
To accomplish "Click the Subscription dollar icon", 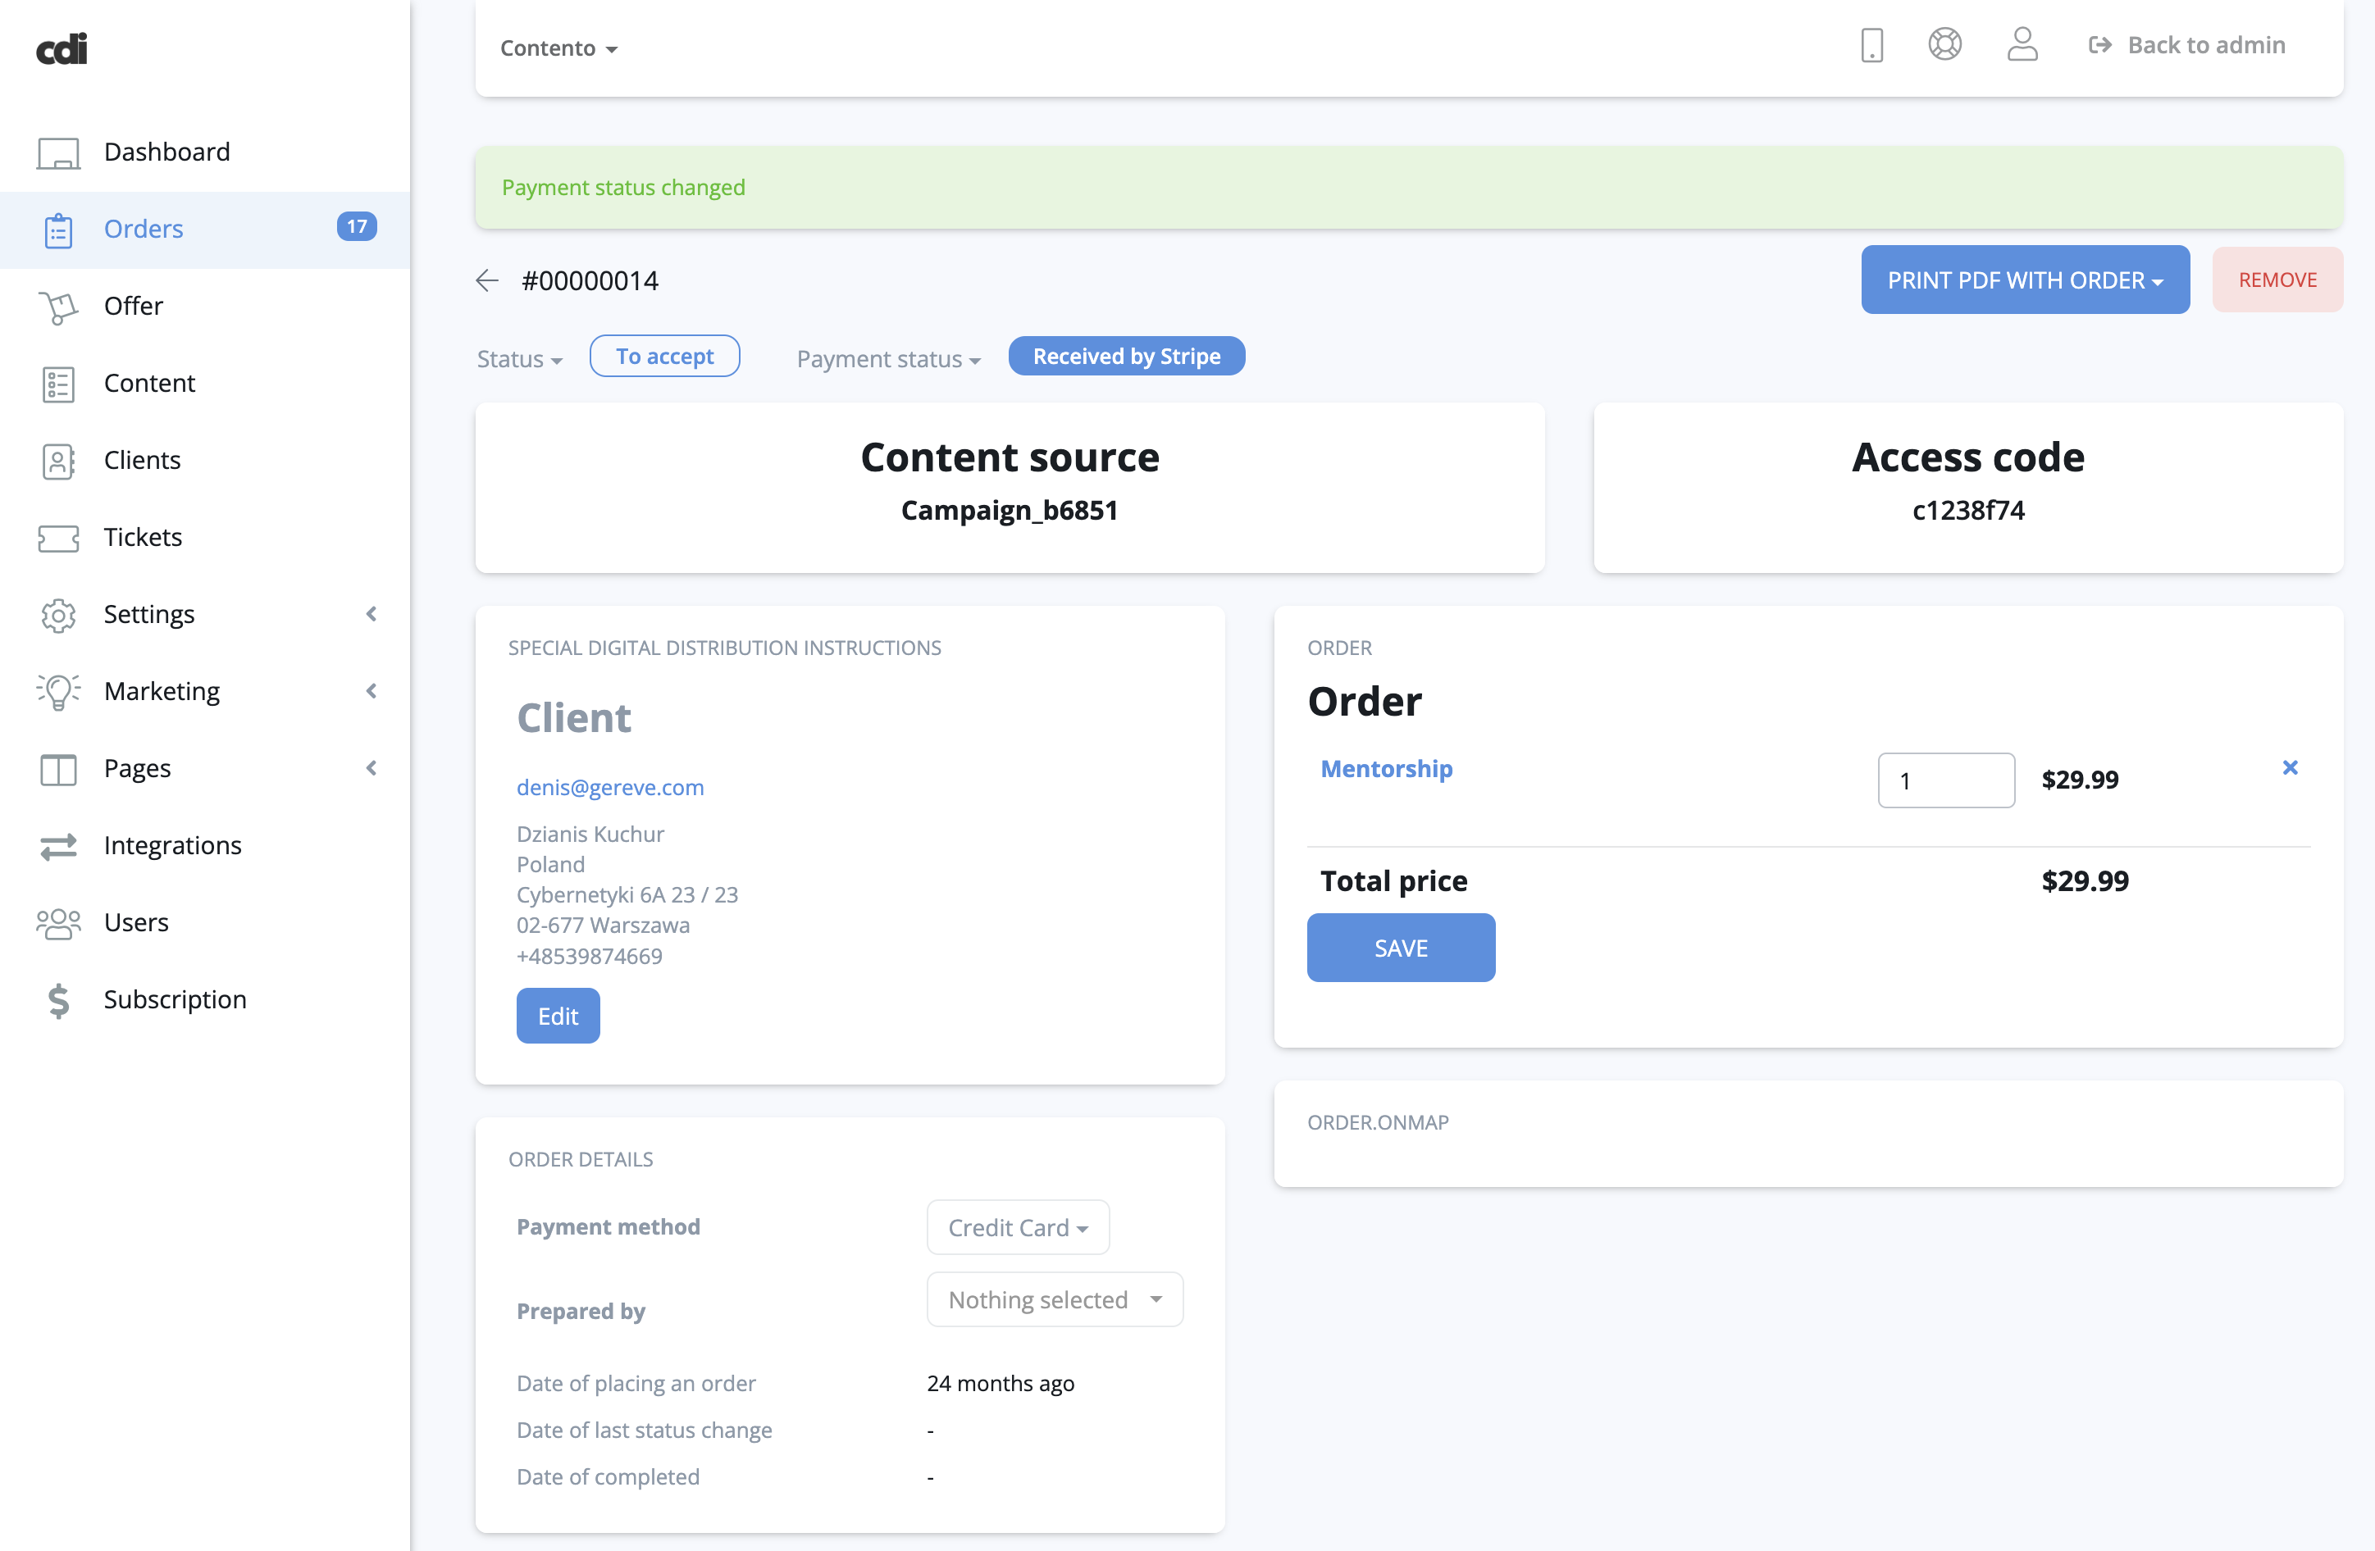I will coord(58,999).
